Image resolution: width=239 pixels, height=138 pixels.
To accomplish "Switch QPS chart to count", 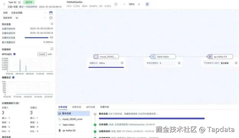I will point(42,54).
